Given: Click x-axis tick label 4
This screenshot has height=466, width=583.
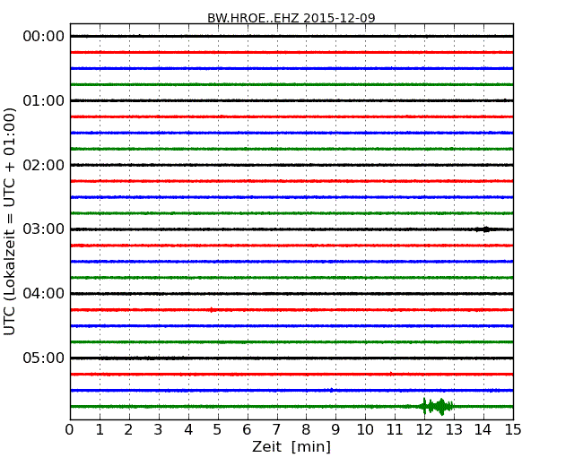Looking at the screenshot, I should pos(188,430).
